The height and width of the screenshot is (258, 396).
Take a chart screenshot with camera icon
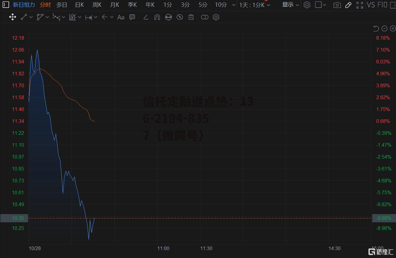[x=337, y=5]
